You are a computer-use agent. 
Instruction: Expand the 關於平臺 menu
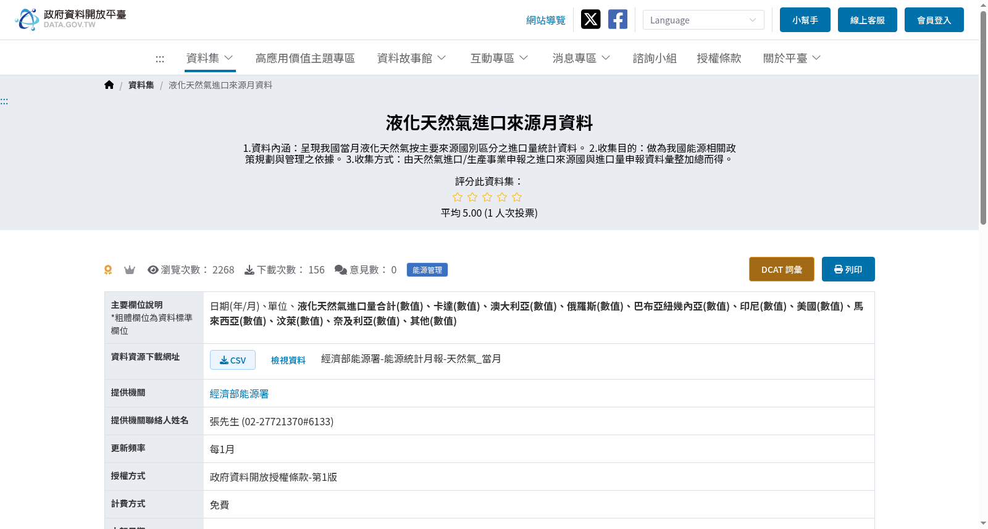pos(792,58)
